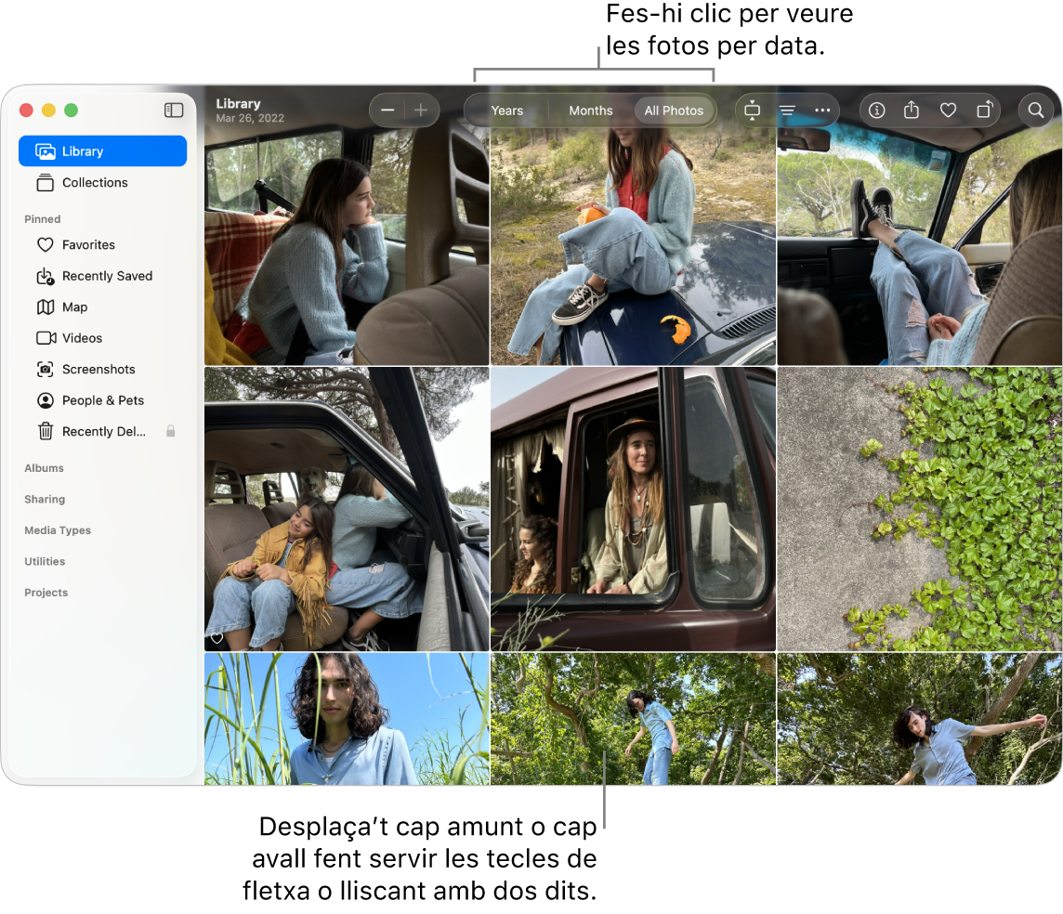Toggle the square aspect ratio view icon
This screenshot has height=914, width=1063.
[752, 110]
